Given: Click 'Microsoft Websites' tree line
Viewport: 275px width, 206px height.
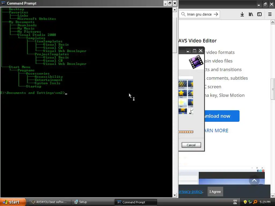Looking at the screenshot, I should tap(37, 19).
